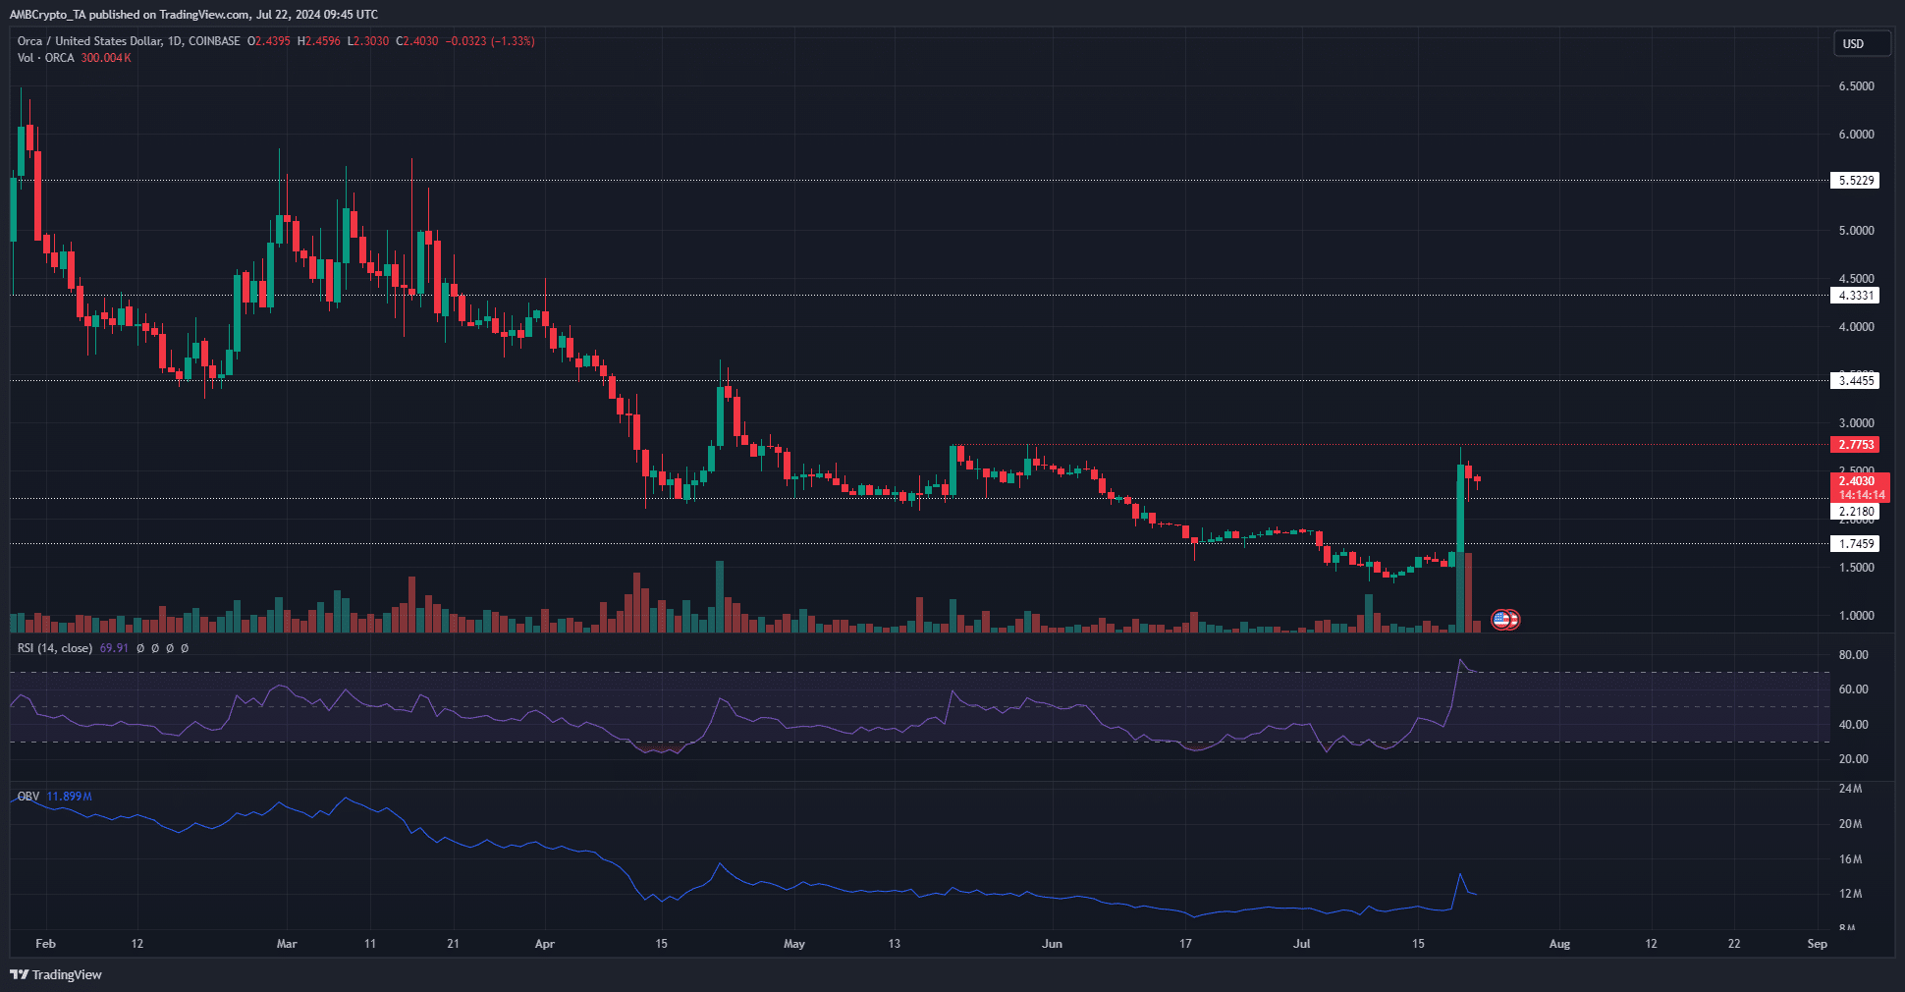Select the 4.3331 price level label

[x=1855, y=296]
